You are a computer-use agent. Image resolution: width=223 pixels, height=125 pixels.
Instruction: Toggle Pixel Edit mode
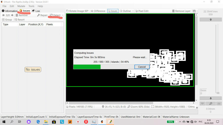tap(142, 11)
